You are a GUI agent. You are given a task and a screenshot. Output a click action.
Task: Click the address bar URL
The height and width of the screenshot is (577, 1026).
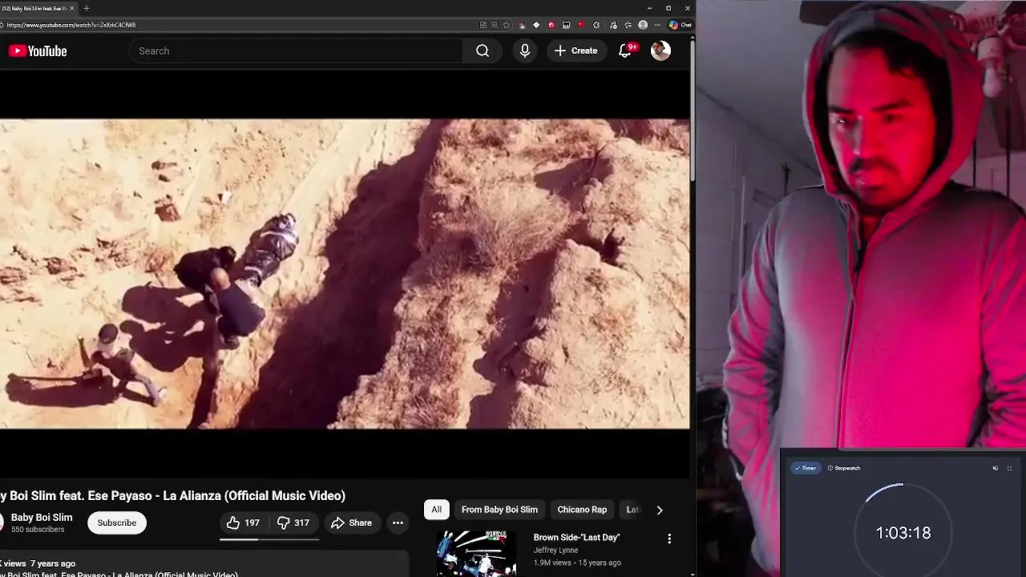71,25
